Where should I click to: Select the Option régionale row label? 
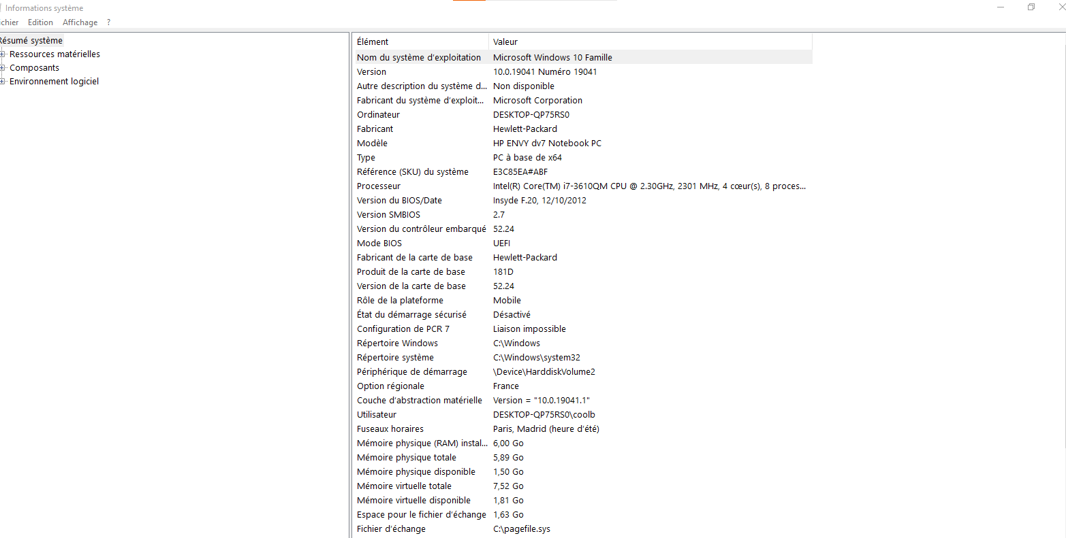[390, 386]
